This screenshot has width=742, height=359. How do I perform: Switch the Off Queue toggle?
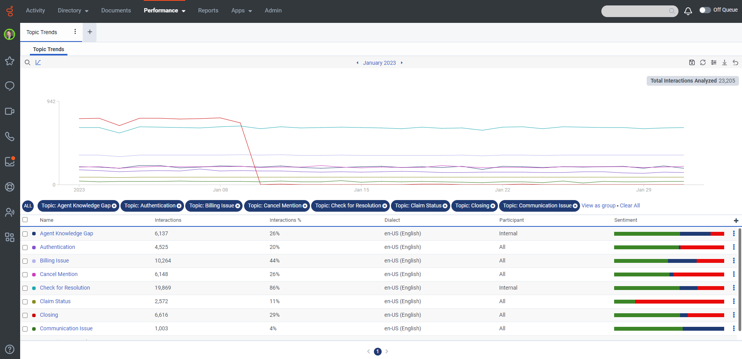click(705, 10)
